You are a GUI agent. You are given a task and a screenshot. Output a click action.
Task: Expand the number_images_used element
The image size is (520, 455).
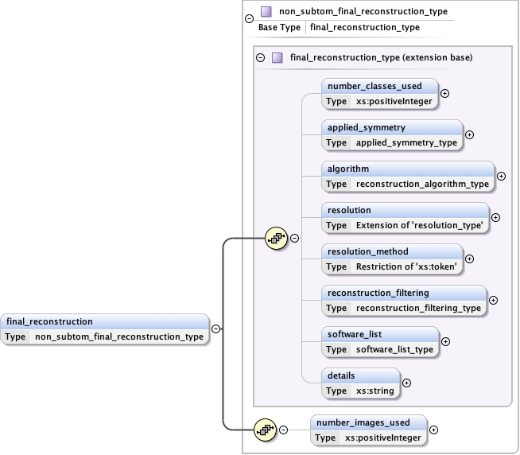pos(433,430)
